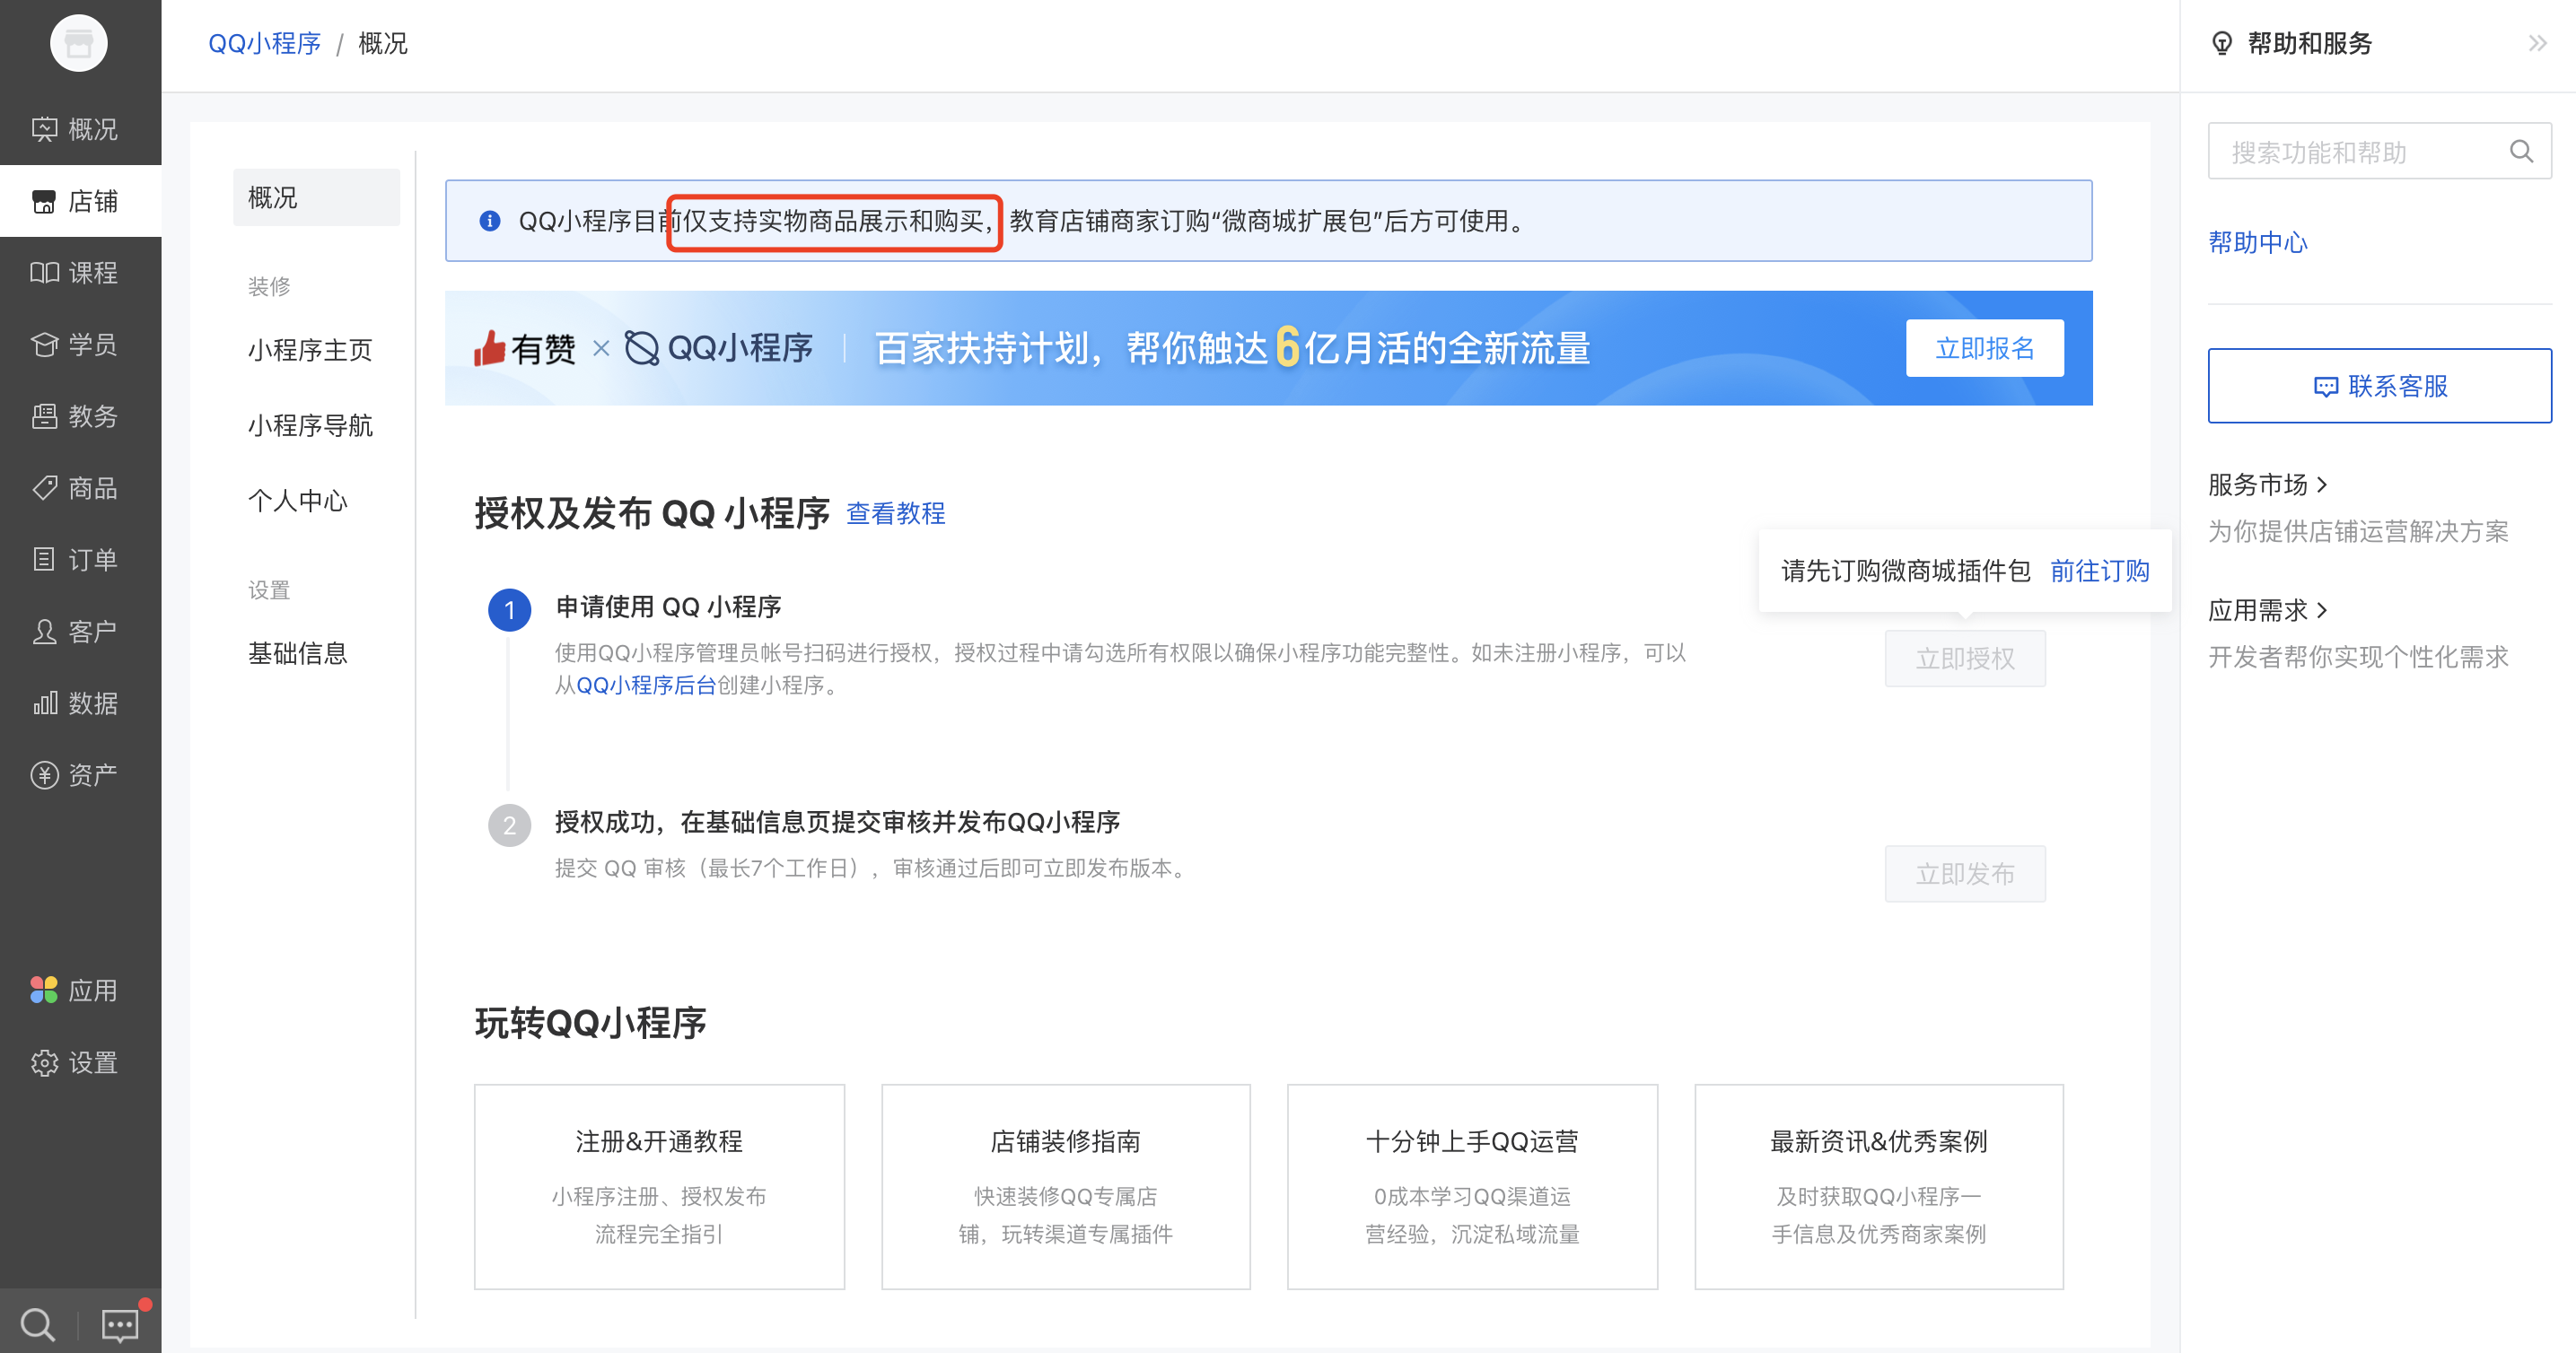2576x1353 pixels.
Task: Click the lightbulb icon beside 帮助和服务
Action: pos(2221,43)
